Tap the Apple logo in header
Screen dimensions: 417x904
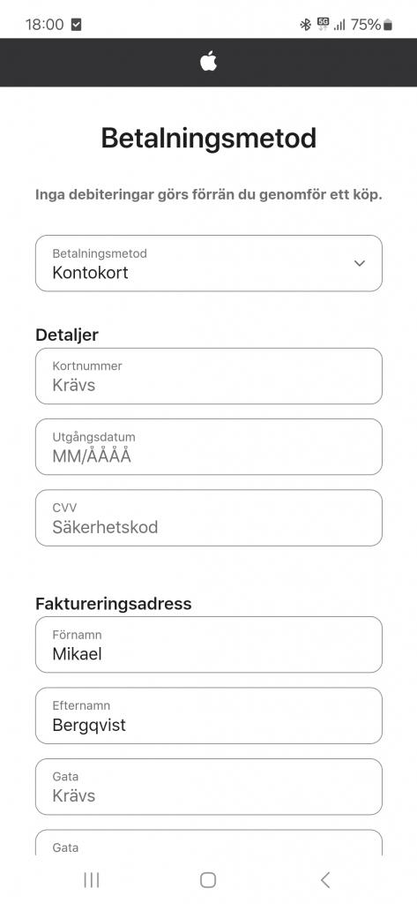pos(208,61)
